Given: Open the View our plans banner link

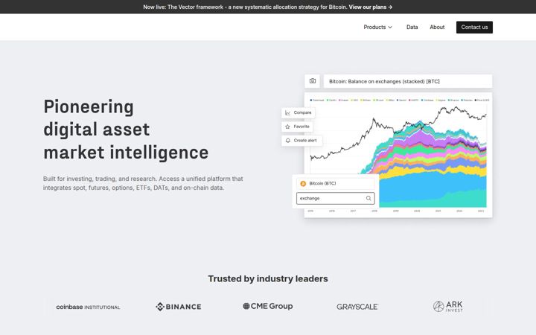Looking at the screenshot, I should pos(370,7).
